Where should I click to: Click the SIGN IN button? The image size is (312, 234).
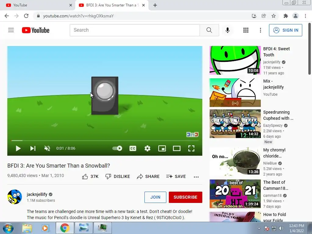pos(285,30)
